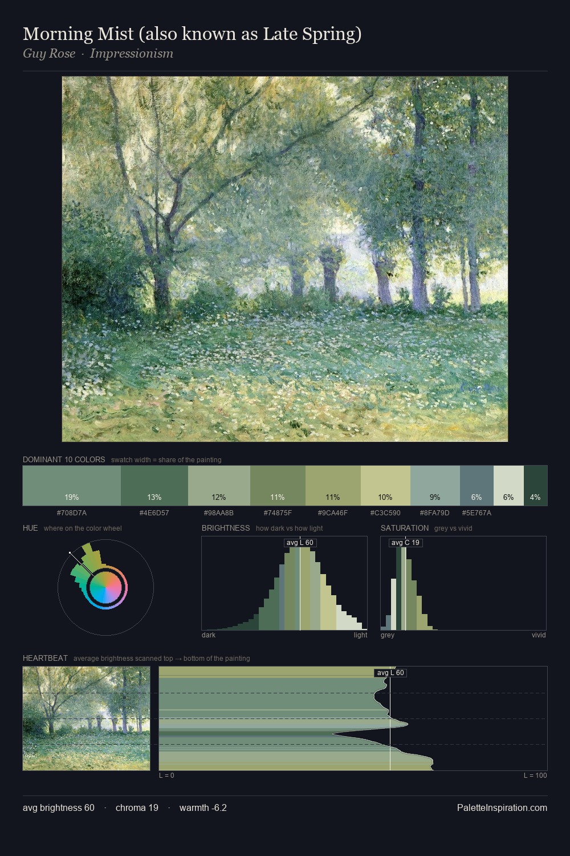Image resolution: width=570 pixels, height=856 pixels.
Task: Select the 19% swatch #708D7A
Action: [72, 486]
